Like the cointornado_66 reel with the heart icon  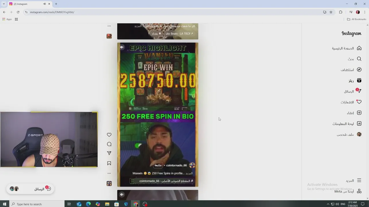pyautogui.click(x=109, y=135)
